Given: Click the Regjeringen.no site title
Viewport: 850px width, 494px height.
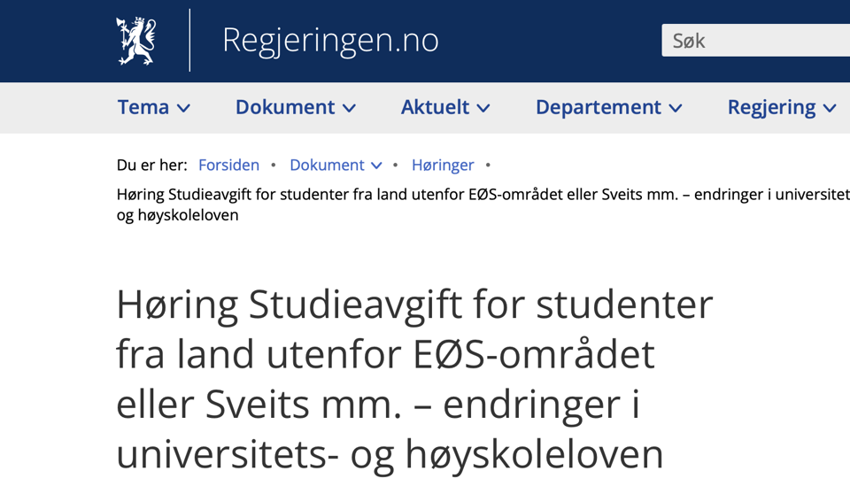Looking at the screenshot, I should pyautogui.click(x=329, y=41).
